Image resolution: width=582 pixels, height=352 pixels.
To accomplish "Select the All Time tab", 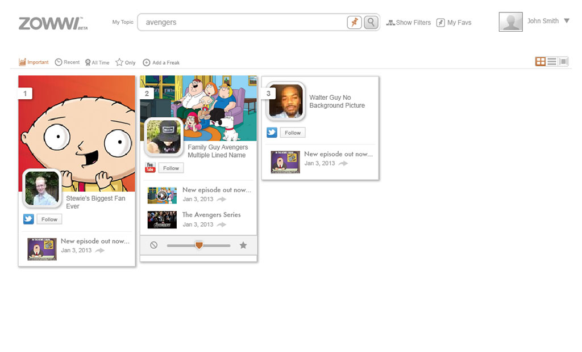I will (x=97, y=62).
